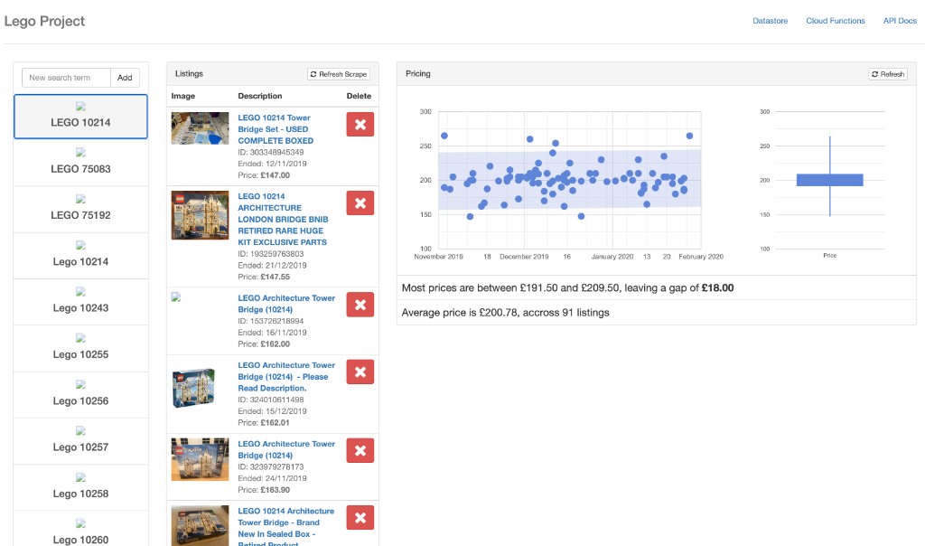Click the thumbnail of the £162.01 listing
Viewport: 925px width, 546px height.
pos(193,388)
